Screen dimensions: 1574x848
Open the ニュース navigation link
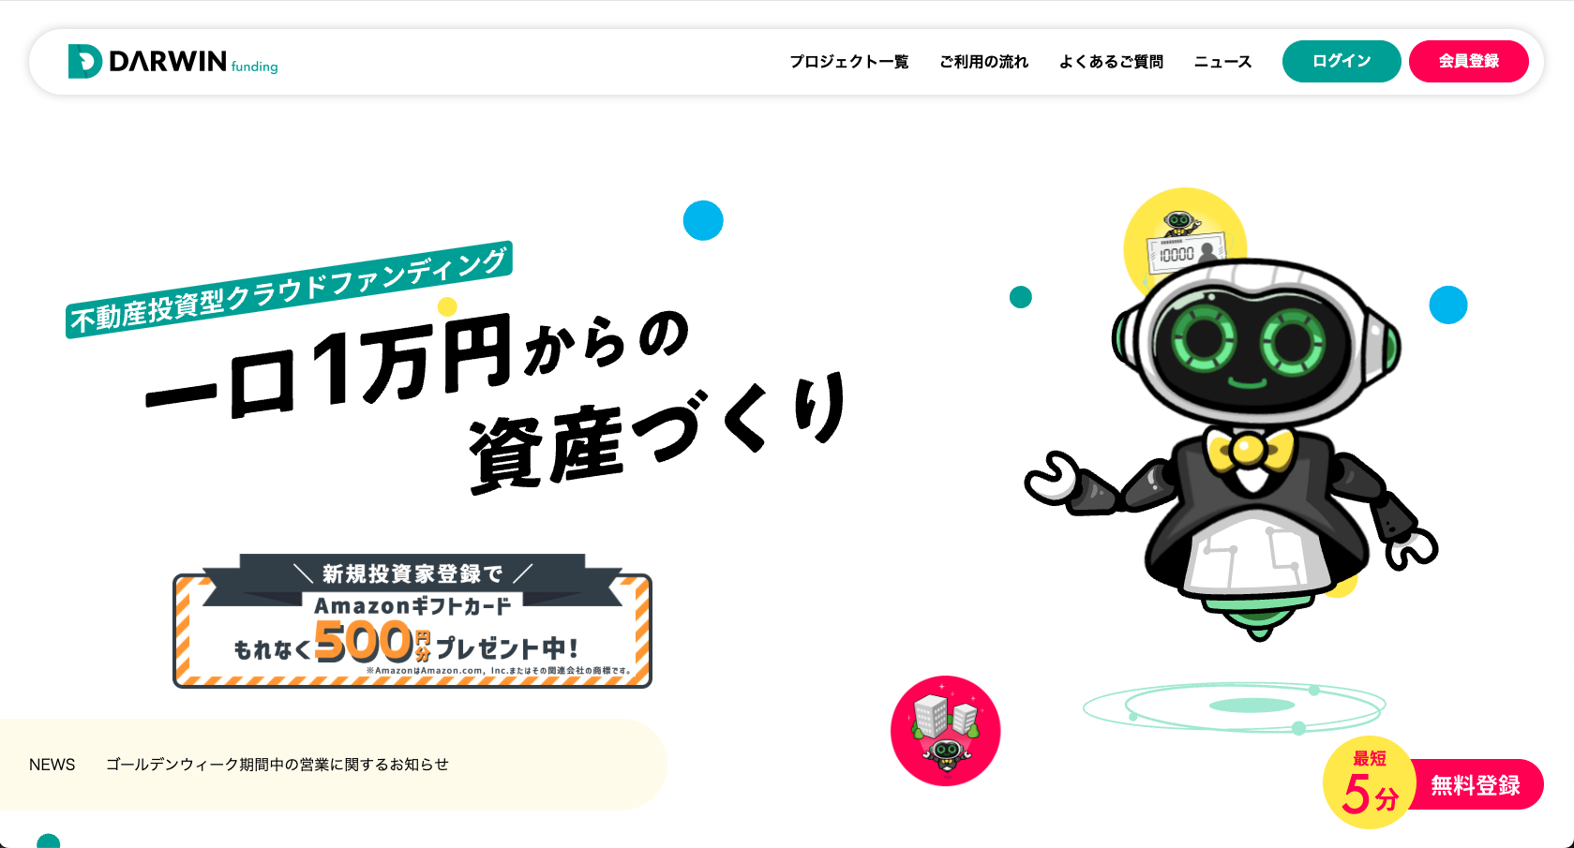click(x=1222, y=62)
